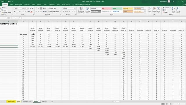Click the Increase Indent button

tap(46, 12)
